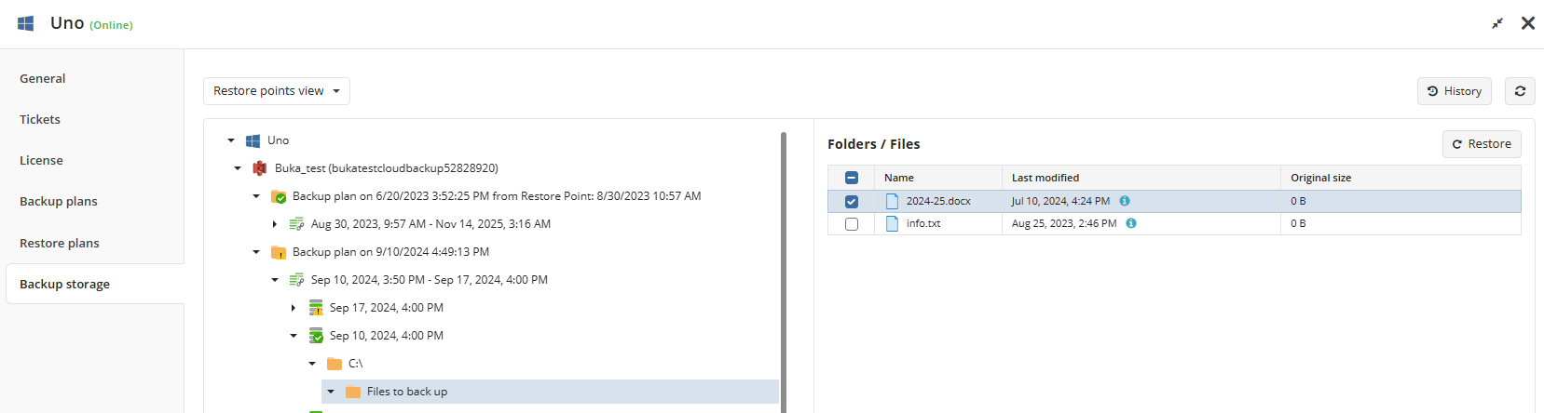Viewport: 1544px width, 413px height.
Task: Click info icon next to 2024-25.docx date
Action: 1125,201
